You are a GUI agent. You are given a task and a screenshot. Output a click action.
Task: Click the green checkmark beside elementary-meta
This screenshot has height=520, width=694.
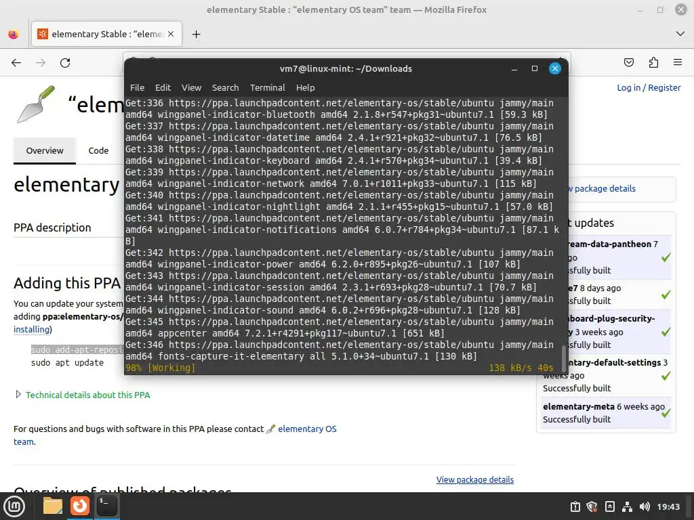tap(666, 413)
